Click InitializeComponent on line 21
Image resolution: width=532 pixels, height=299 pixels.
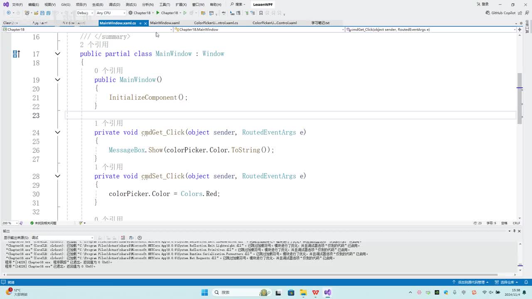(x=143, y=98)
